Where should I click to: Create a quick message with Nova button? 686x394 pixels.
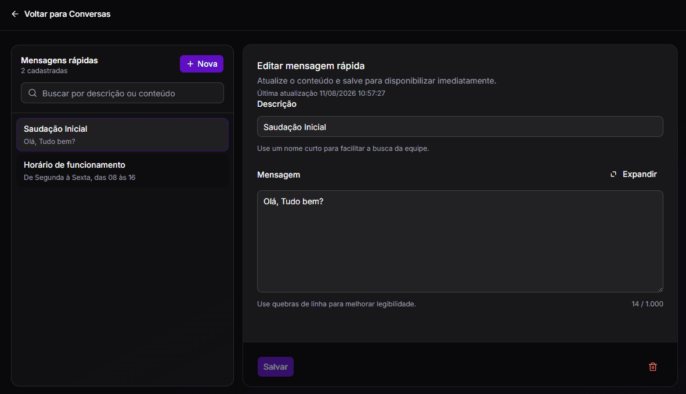(202, 64)
